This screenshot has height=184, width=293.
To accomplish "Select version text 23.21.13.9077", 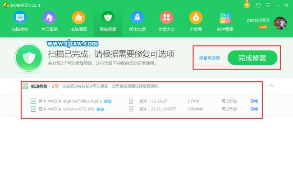I will click(x=164, y=109).
